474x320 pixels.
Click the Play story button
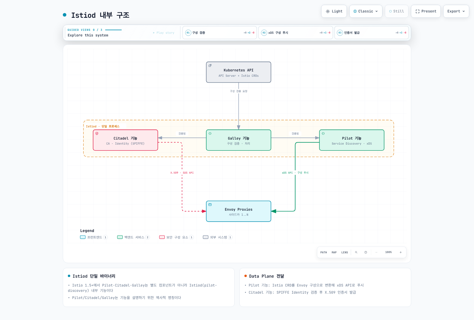[164, 33]
